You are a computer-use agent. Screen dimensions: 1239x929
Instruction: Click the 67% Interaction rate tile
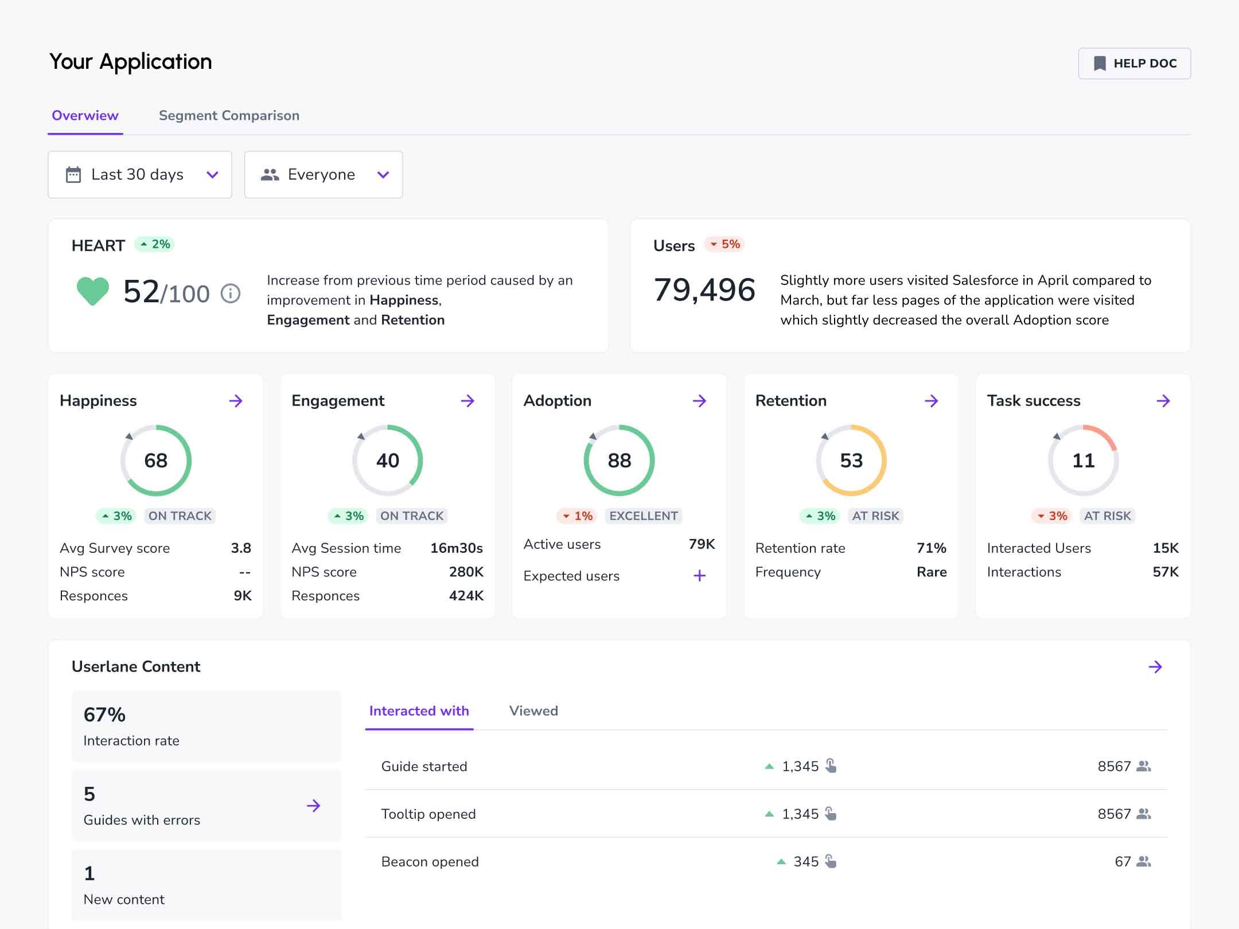(x=206, y=727)
